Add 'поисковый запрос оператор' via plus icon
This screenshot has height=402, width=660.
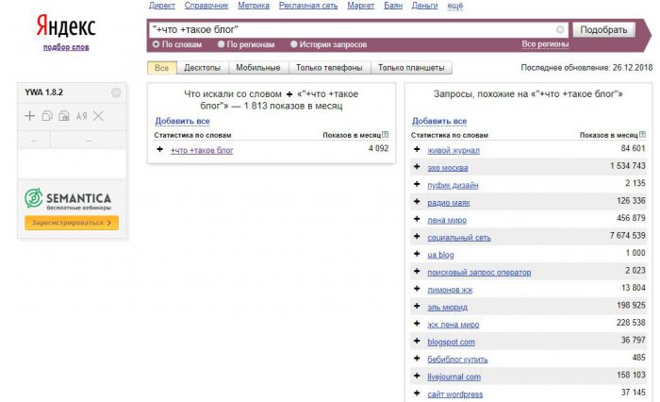417,271
